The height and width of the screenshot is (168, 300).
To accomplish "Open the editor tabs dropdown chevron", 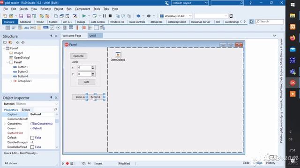I will pyautogui.click(x=275, y=35).
